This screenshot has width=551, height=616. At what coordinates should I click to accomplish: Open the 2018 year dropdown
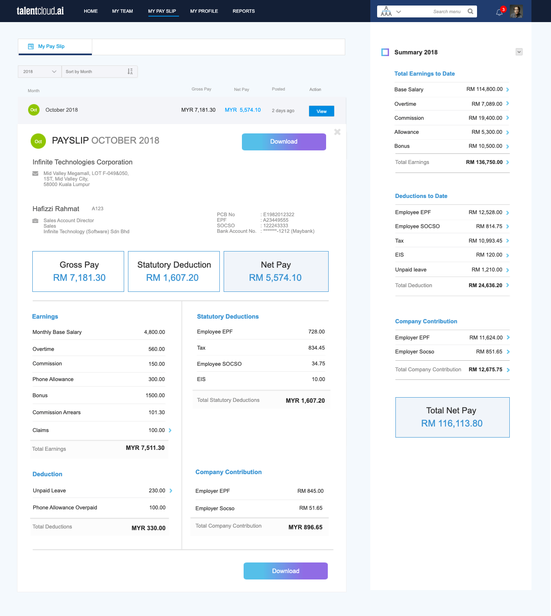[x=40, y=71]
